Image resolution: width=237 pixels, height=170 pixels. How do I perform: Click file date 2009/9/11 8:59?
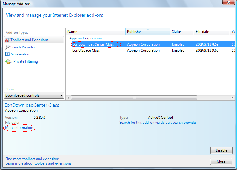207,44
